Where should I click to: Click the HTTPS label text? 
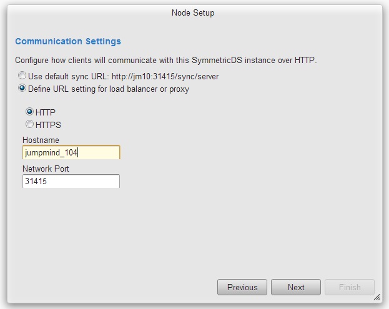point(48,125)
